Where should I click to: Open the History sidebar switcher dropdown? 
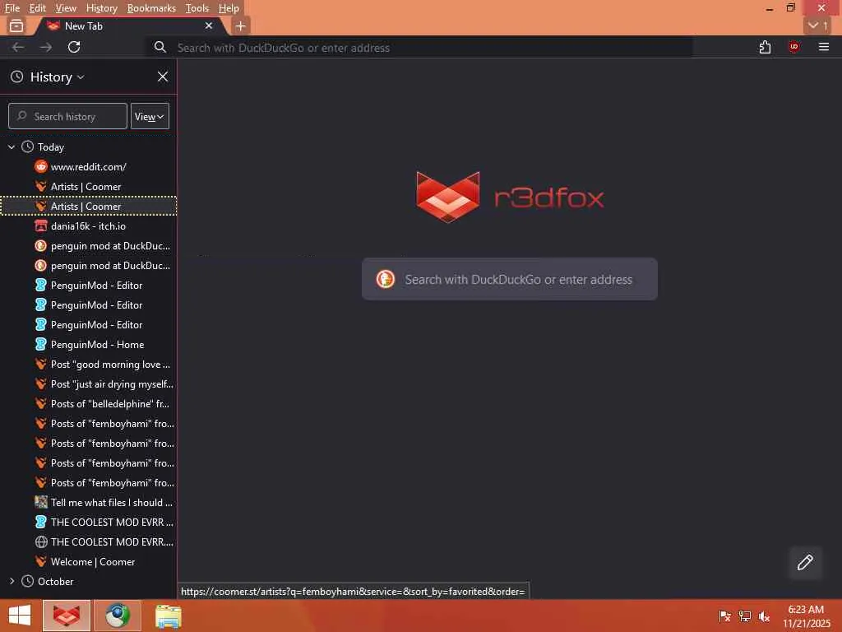click(57, 77)
